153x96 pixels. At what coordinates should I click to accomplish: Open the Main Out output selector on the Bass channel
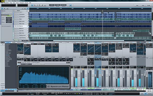tap(77, 68)
